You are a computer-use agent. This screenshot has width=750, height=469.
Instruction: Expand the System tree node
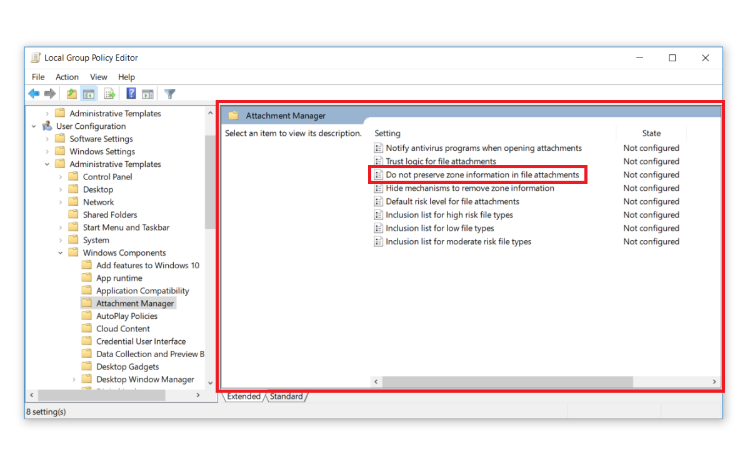61,240
